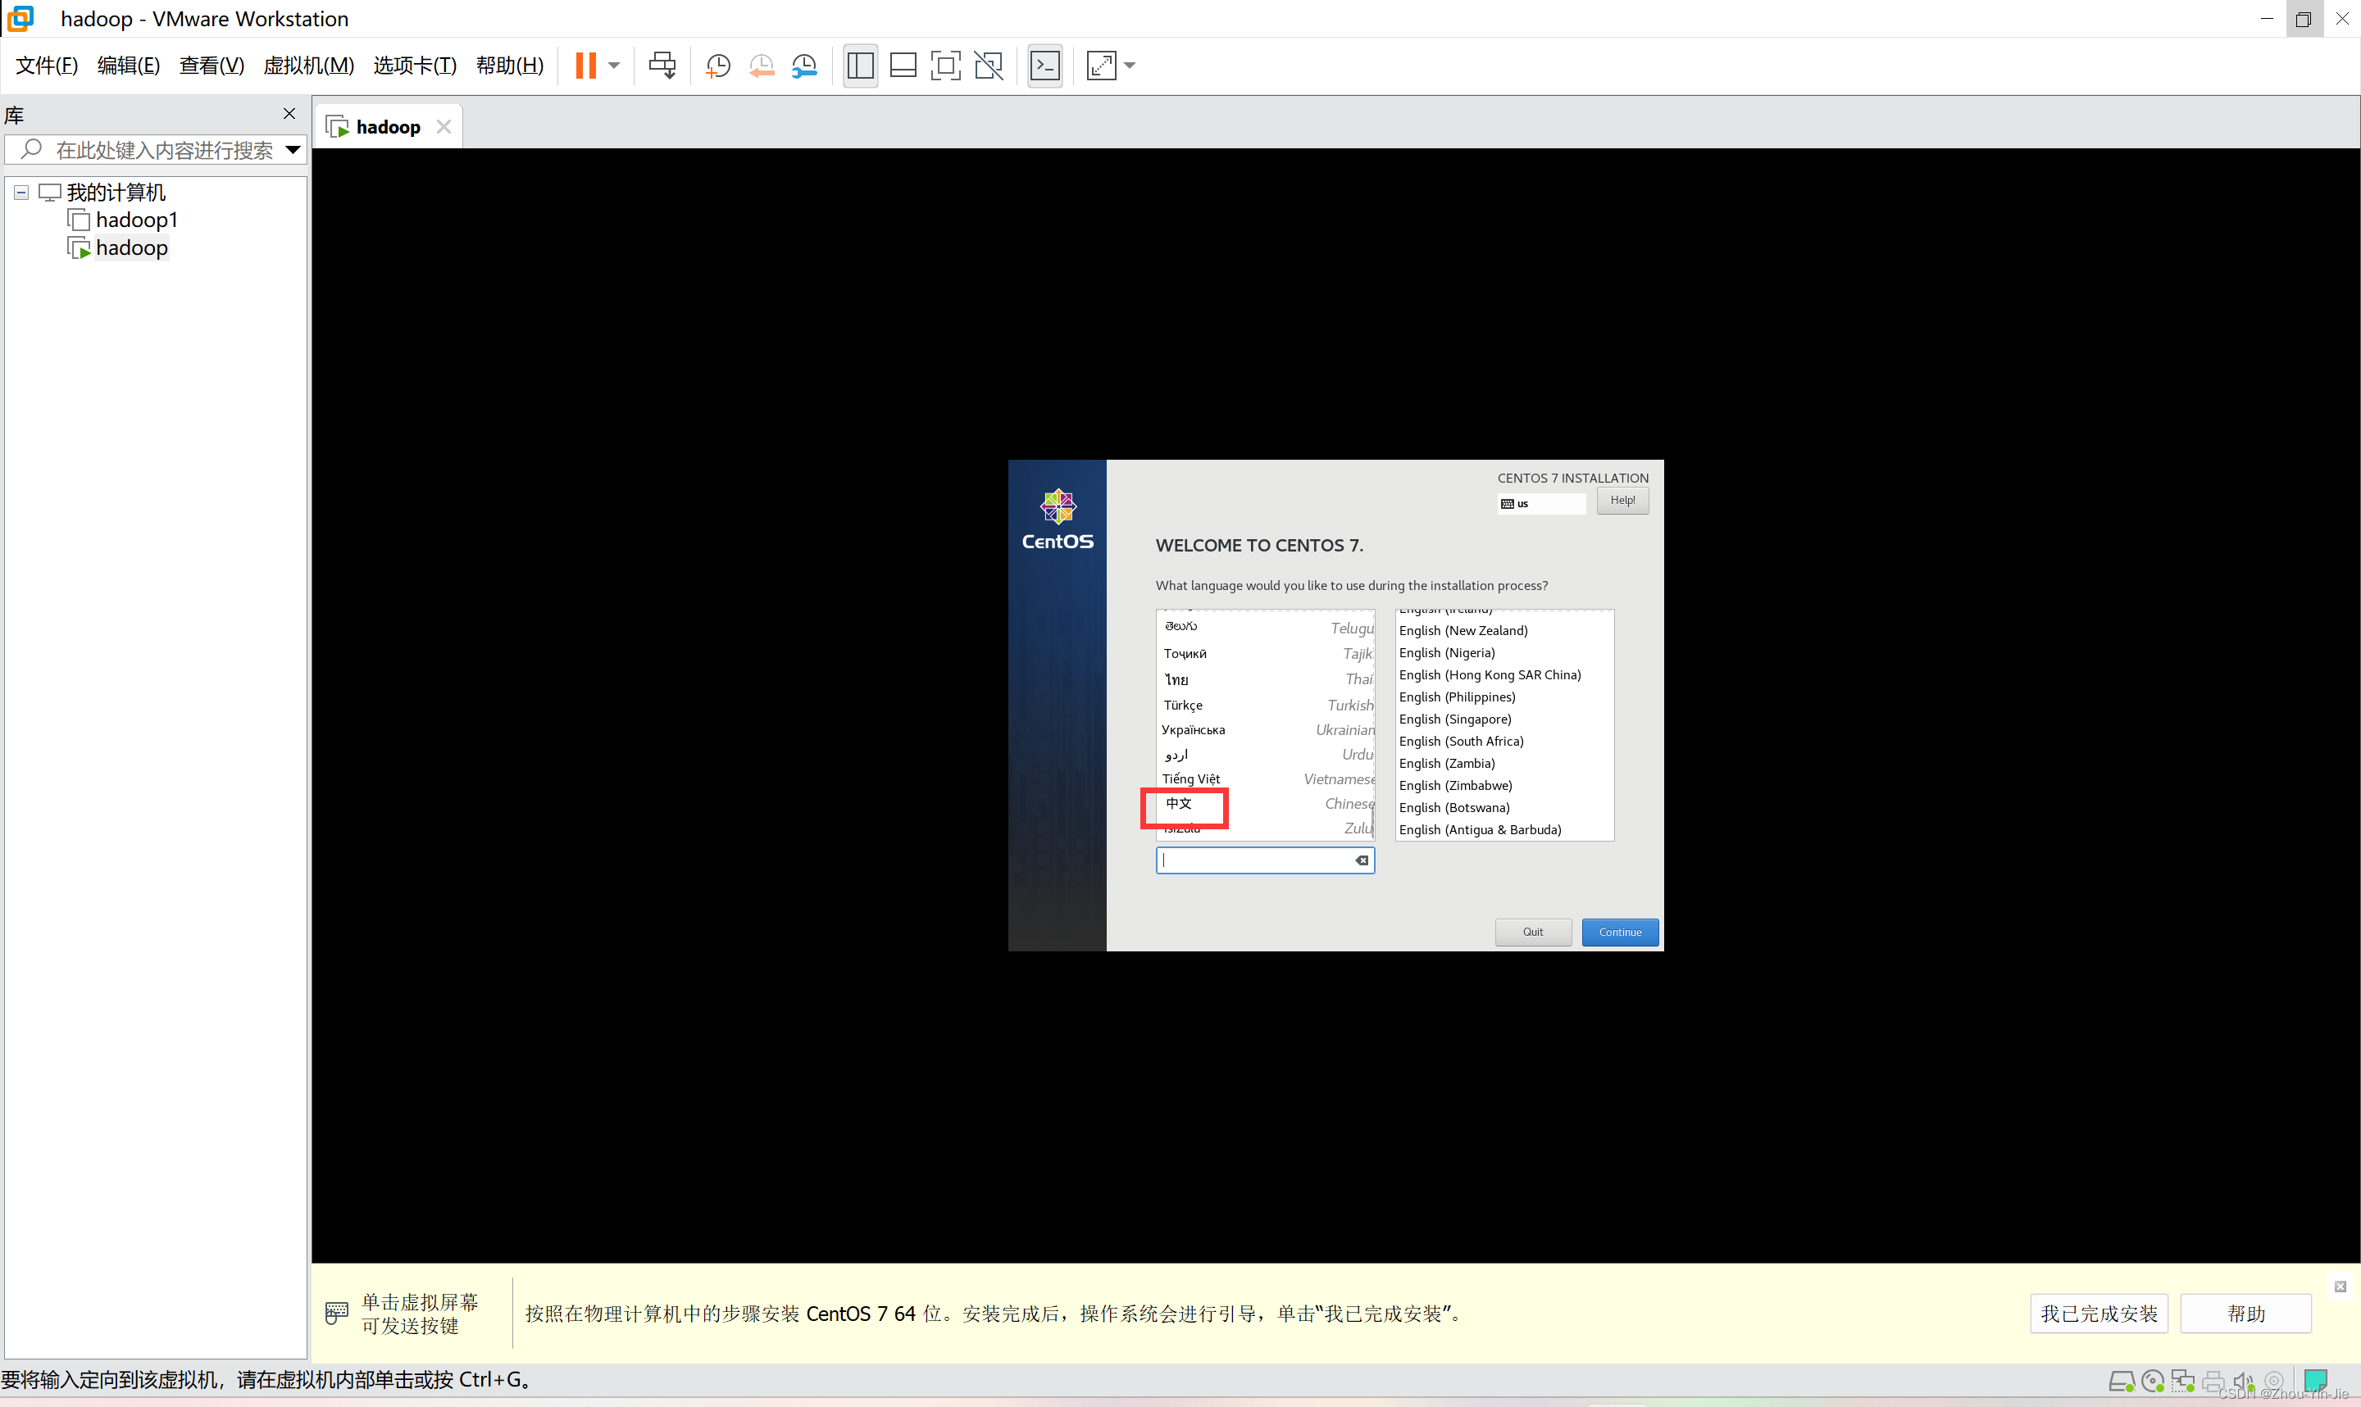
Task: Open the 选项卡(T) menu
Action: tap(414, 66)
